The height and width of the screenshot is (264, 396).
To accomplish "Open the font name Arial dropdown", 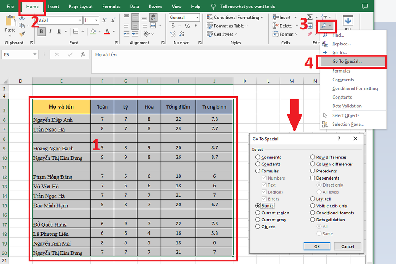I will 80,21.
